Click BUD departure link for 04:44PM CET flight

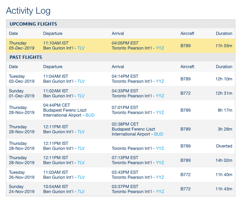(90, 115)
